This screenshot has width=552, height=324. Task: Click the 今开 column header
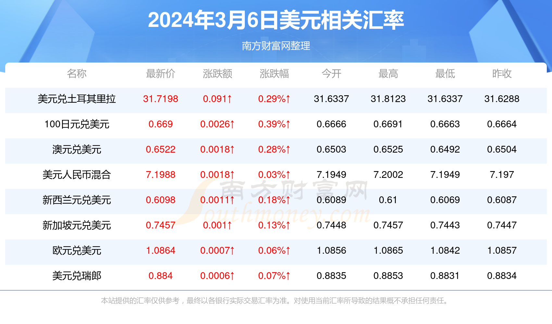(331, 74)
